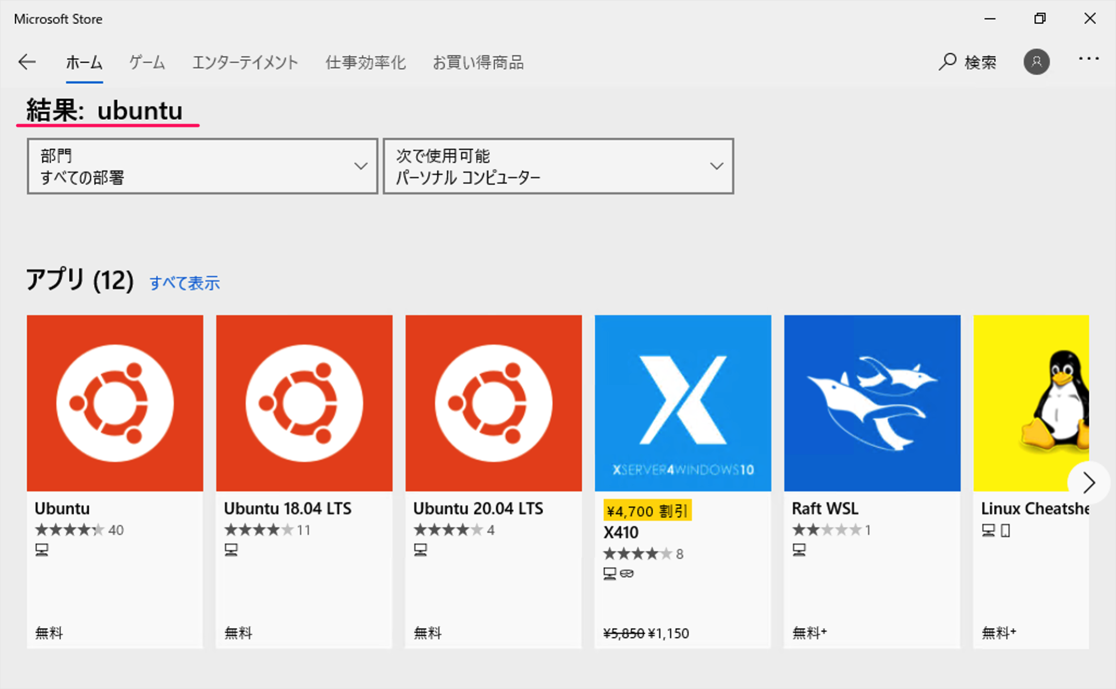Open the エンターテイメント tab

tap(245, 62)
